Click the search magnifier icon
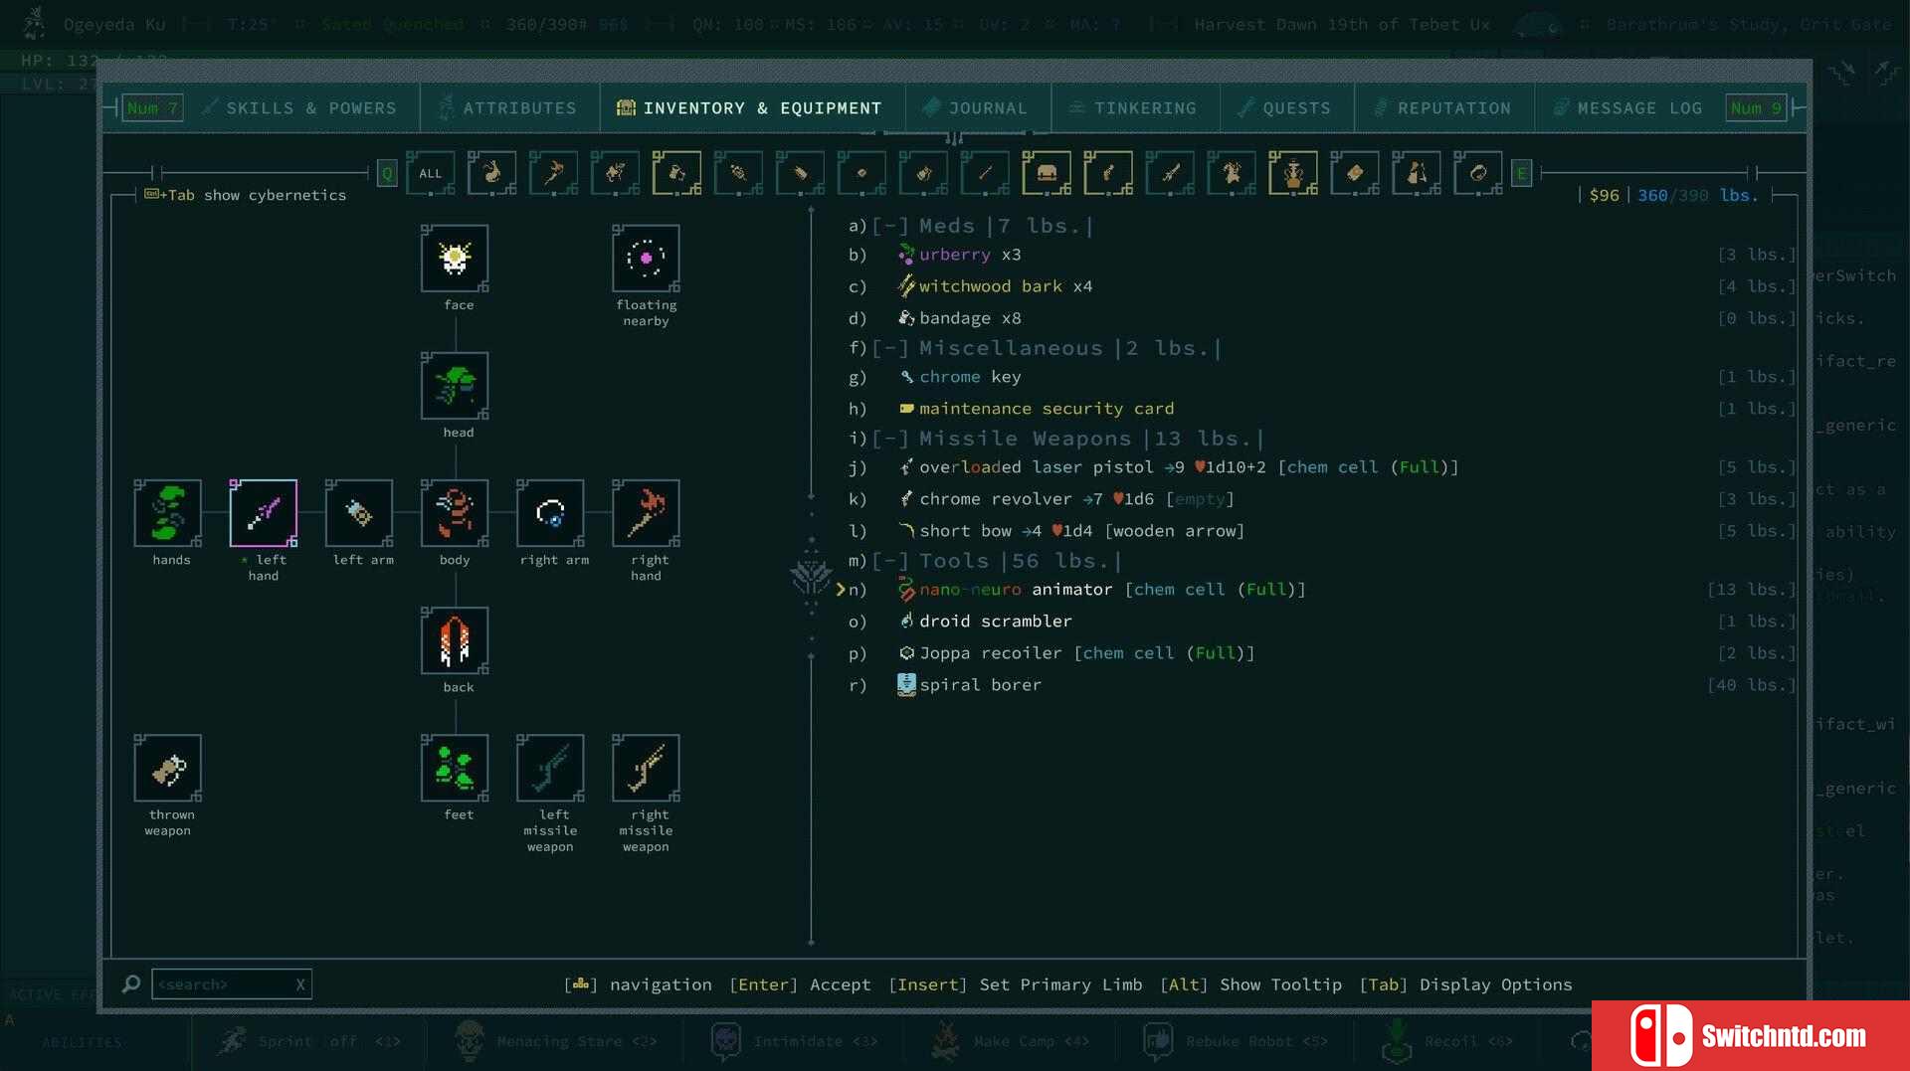Viewport: 1910px width, 1071px height. [x=131, y=983]
